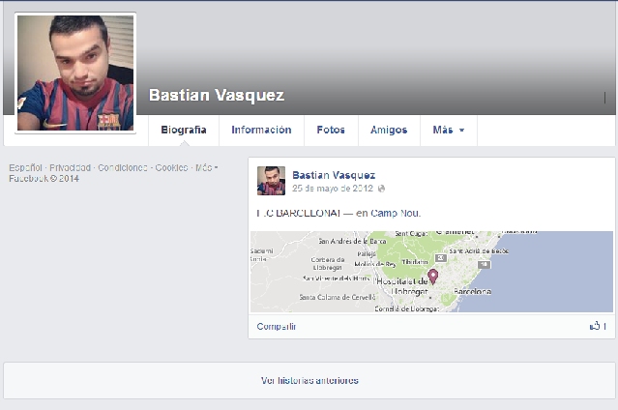Open the Información tab
The height and width of the screenshot is (410, 618).
click(261, 131)
